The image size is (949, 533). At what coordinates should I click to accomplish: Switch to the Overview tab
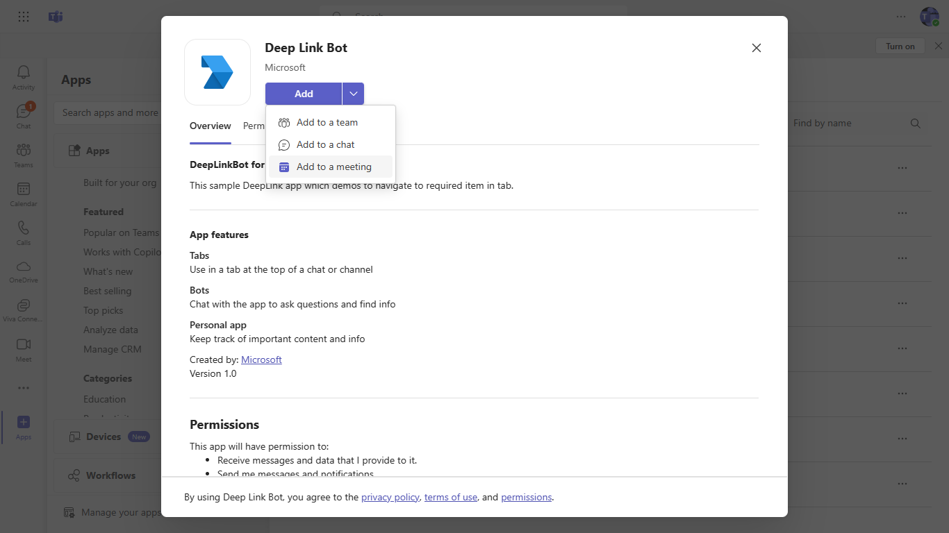(211, 126)
